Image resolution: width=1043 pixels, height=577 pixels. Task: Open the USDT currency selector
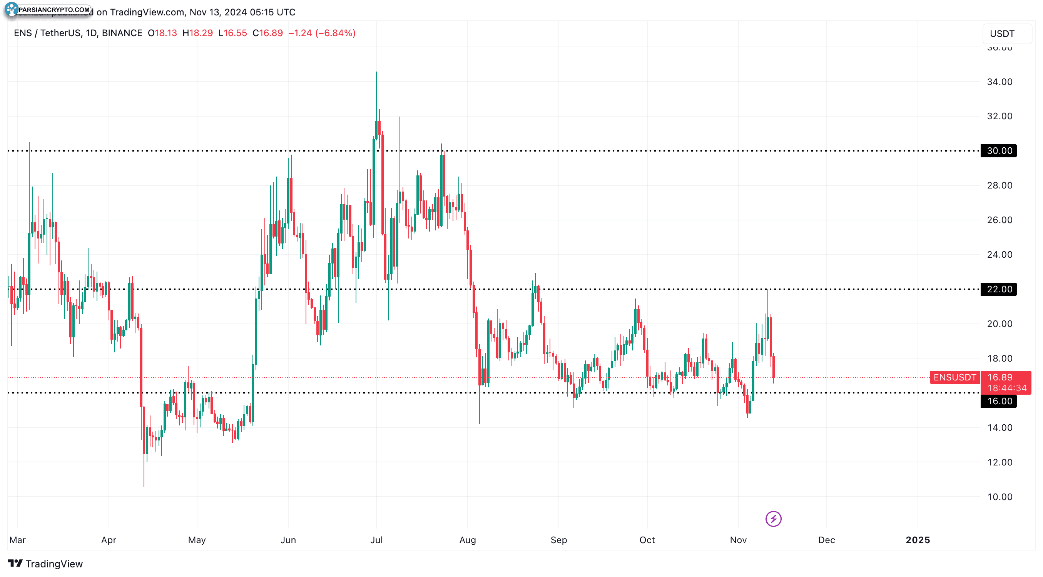(1006, 33)
